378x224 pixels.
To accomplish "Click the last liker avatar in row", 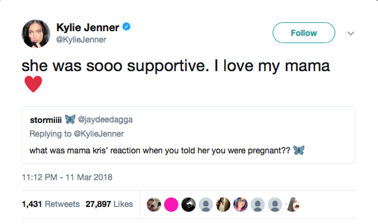I will point(293,205).
